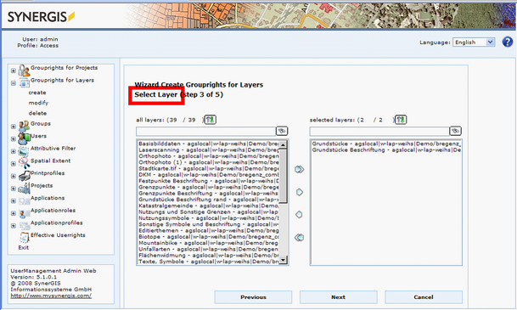Remove highlighted layer with single left arrow
The image size is (517, 310).
click(x=299, y=215)
